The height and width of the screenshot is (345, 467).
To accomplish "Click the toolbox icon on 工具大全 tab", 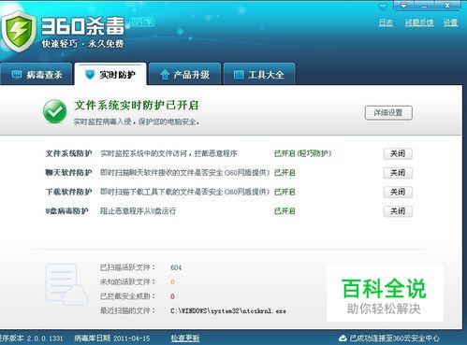I will [239, 75].
